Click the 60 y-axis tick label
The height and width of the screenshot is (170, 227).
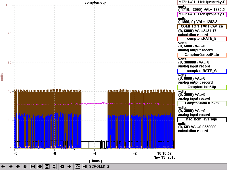tap(9, 63)
